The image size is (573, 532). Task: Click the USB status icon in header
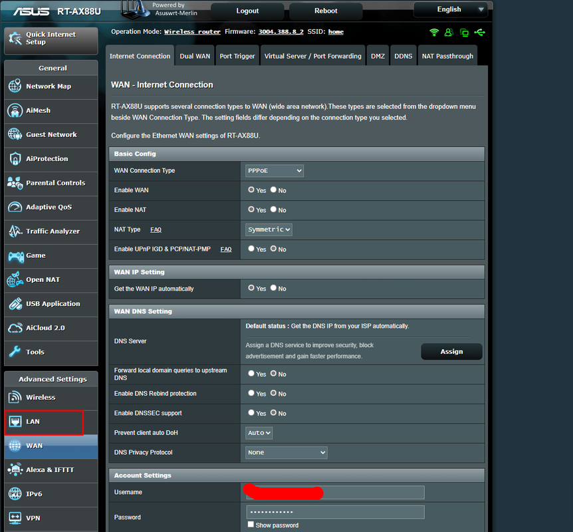(480, 33)
